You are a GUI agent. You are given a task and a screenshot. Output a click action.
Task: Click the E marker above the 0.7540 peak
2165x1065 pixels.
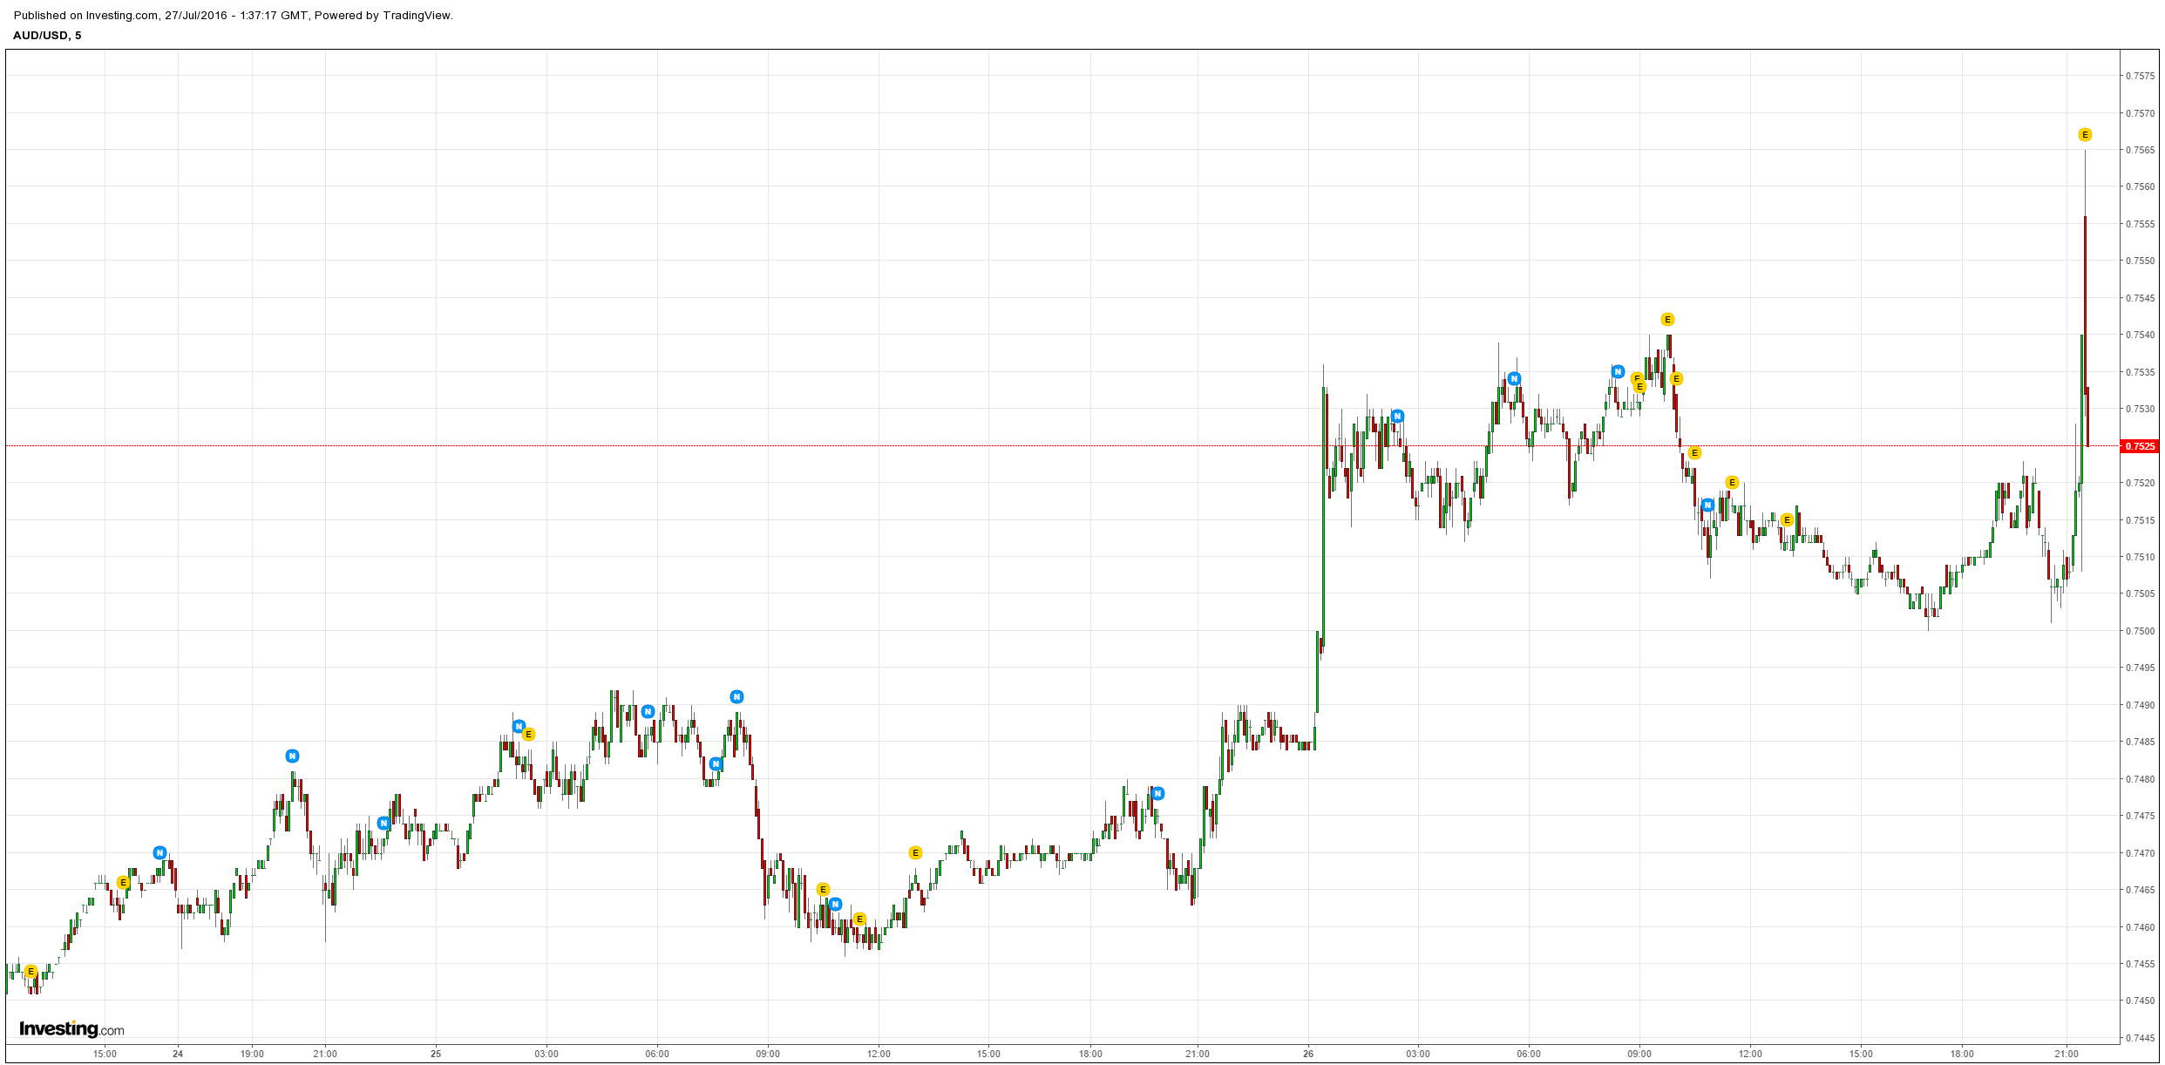coord(1667,320)
